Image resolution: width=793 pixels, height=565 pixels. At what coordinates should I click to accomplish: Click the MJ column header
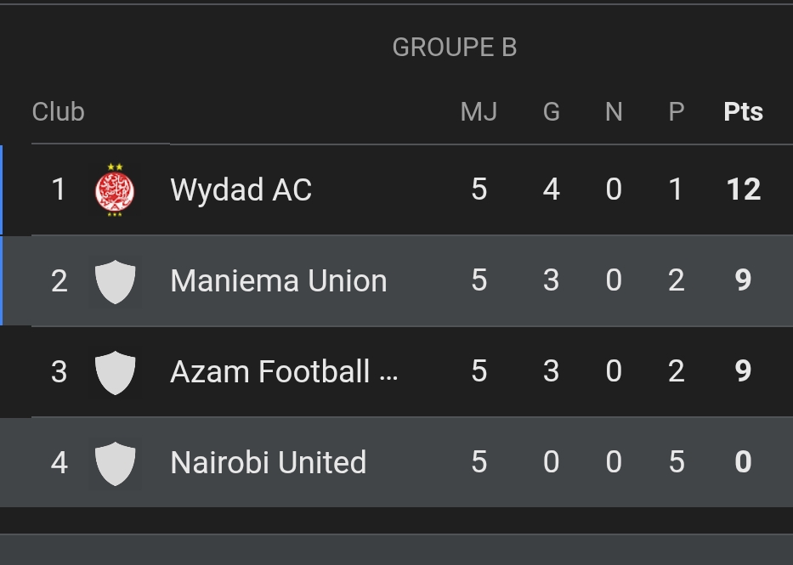[479, 112]
